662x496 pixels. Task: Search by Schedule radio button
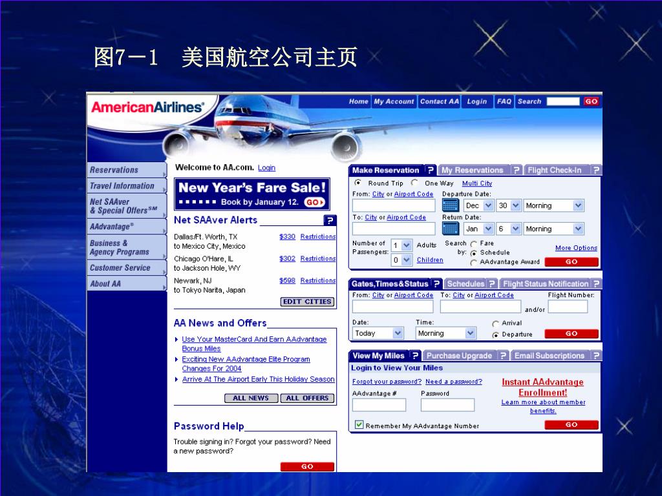474,253
